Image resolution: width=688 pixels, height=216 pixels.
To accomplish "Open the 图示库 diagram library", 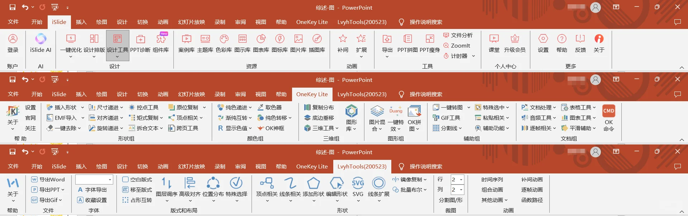I will (242, 43).
